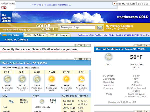Click the weather.com GOLD banner title
Screen dimensions: 150x112
(133, 17)
